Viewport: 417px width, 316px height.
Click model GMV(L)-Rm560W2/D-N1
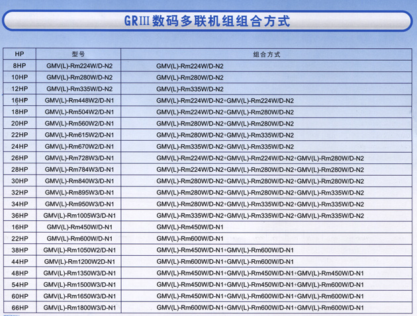pos(79,124)
